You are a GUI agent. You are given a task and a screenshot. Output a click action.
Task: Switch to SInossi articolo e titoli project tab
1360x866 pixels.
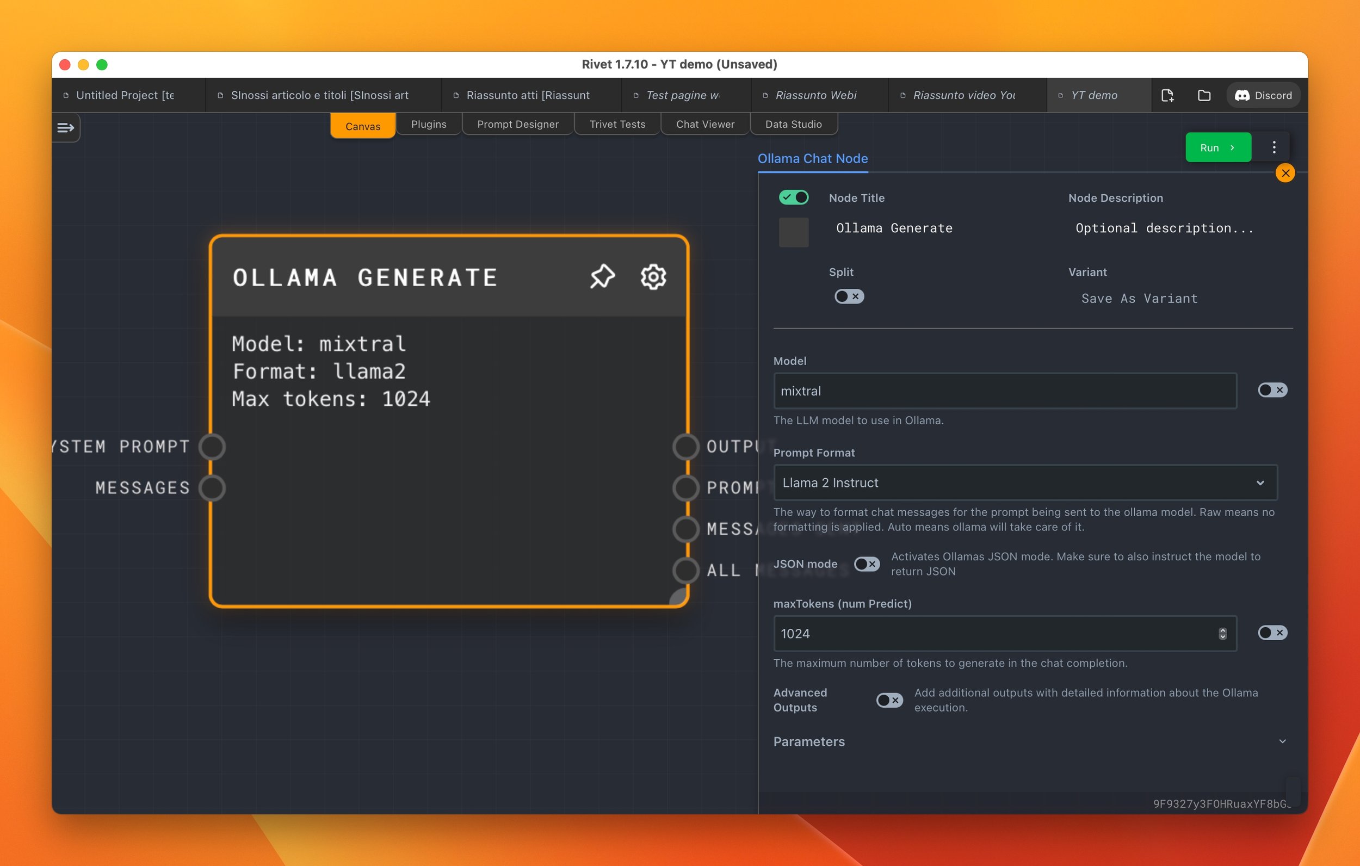click(x=323, y=96)
